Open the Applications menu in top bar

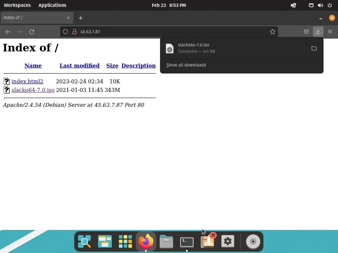pyautogui.click(x=52, y=5)
